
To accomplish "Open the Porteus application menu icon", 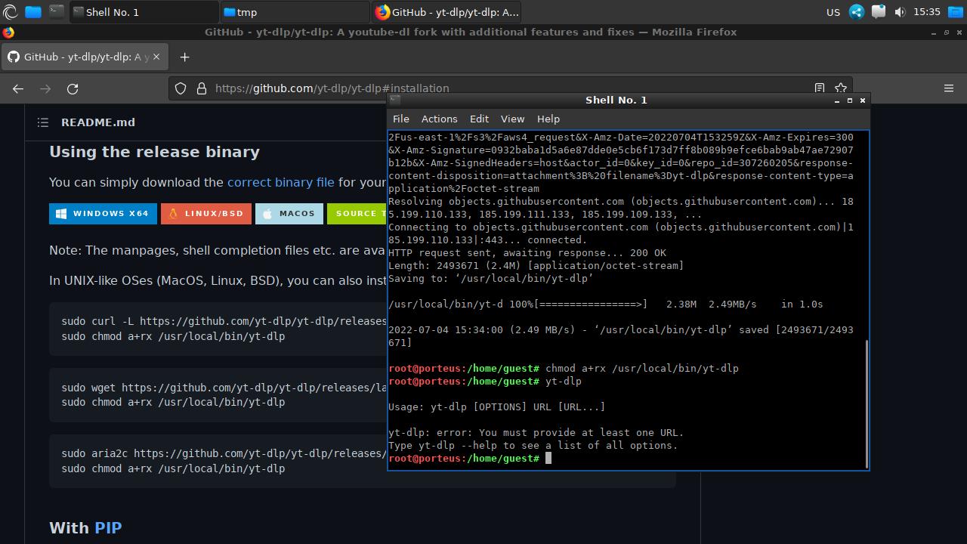I will (10, 11).
